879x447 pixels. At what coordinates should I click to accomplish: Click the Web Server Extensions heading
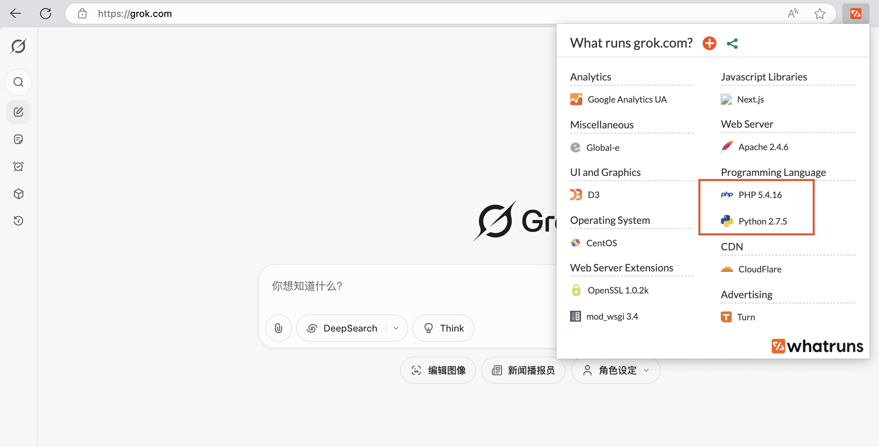621,267
